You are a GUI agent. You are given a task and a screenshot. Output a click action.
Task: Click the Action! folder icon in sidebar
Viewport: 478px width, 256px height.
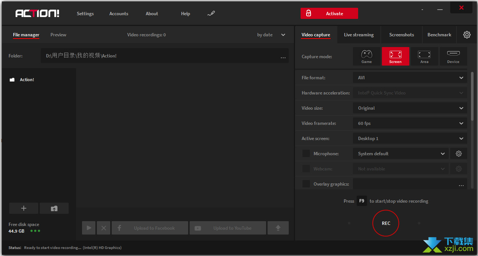(12, 80)
